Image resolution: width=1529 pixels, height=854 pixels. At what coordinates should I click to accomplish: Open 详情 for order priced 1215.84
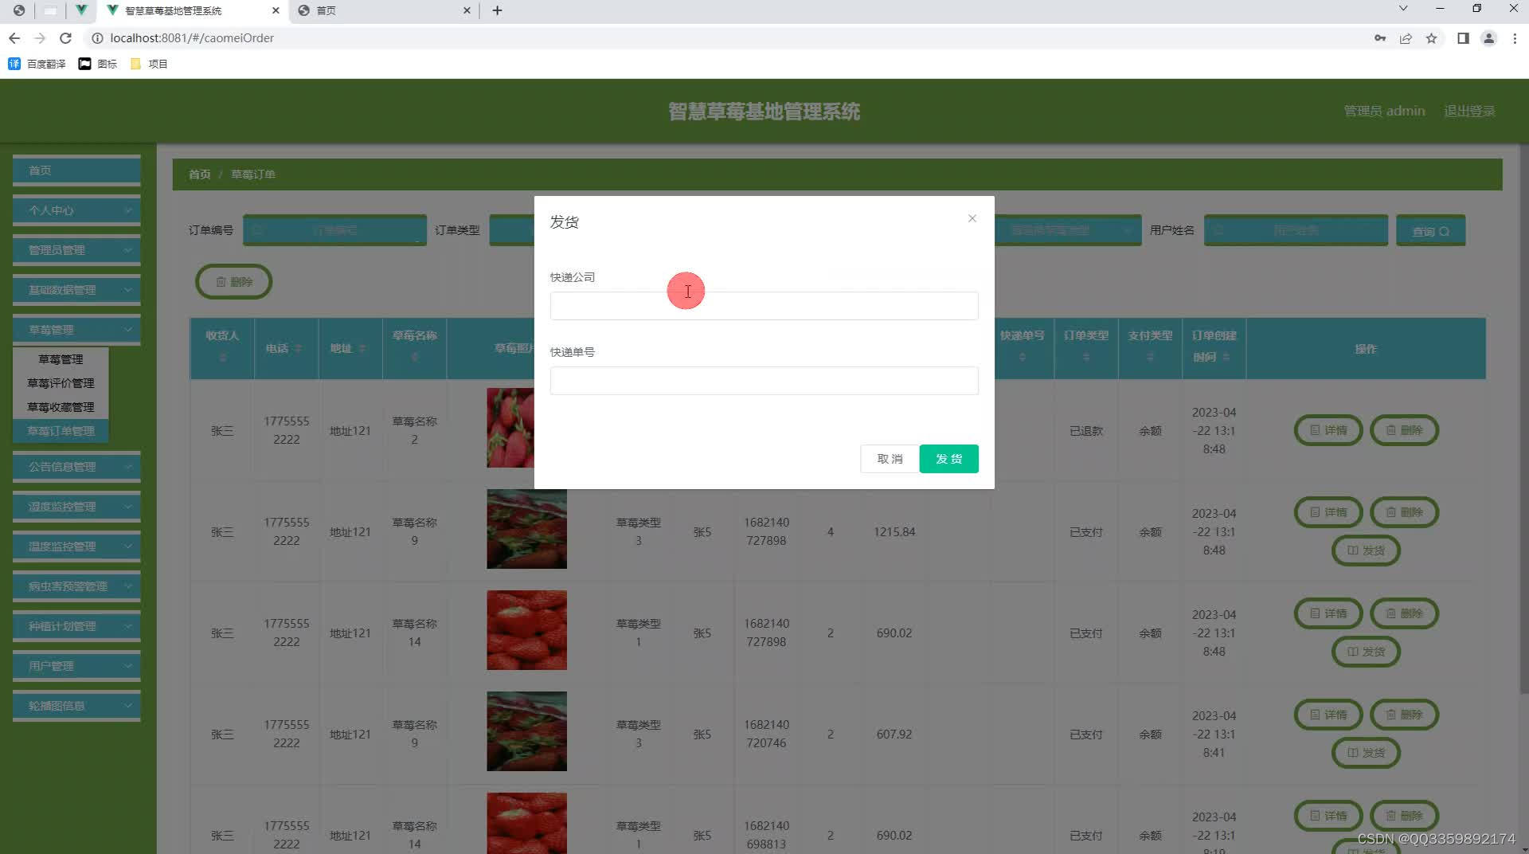point(1328,512)
